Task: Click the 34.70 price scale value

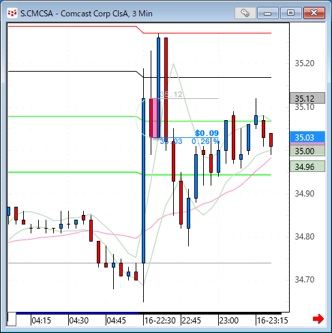Action: click(305, 279)
